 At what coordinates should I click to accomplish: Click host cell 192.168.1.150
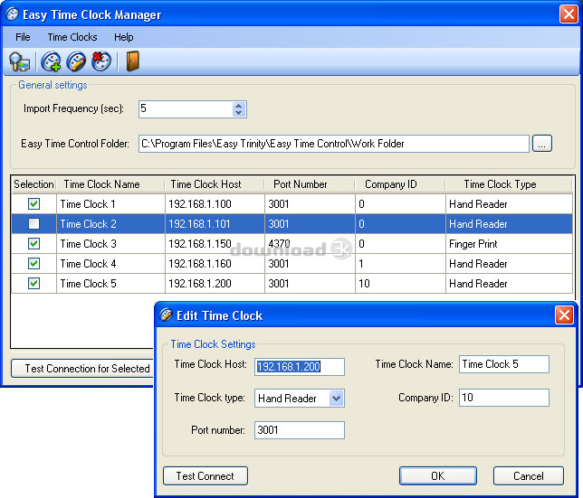tap(215, 244)
